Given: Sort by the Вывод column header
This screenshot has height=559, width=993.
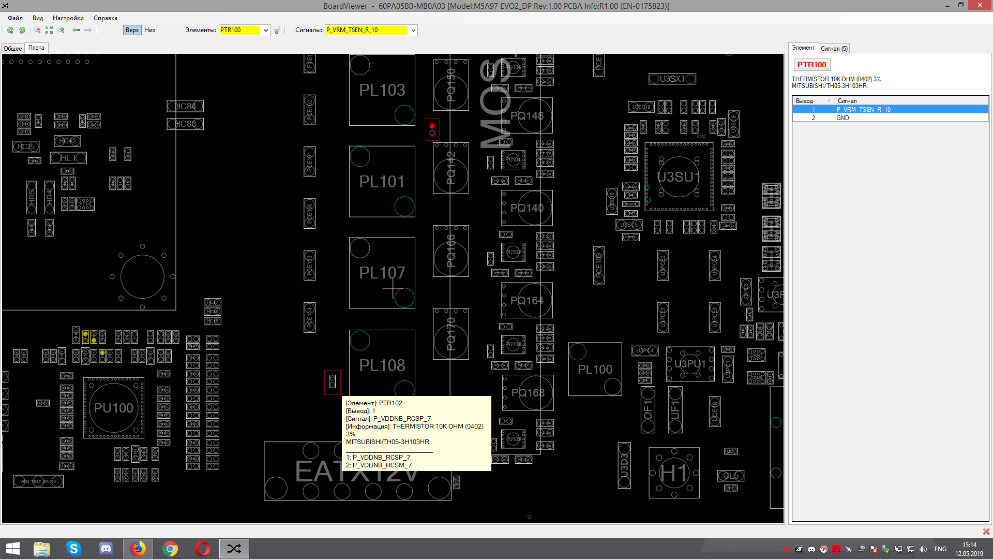Looking at the screenshot, I should pyautogui.click(x=812, y=101).
